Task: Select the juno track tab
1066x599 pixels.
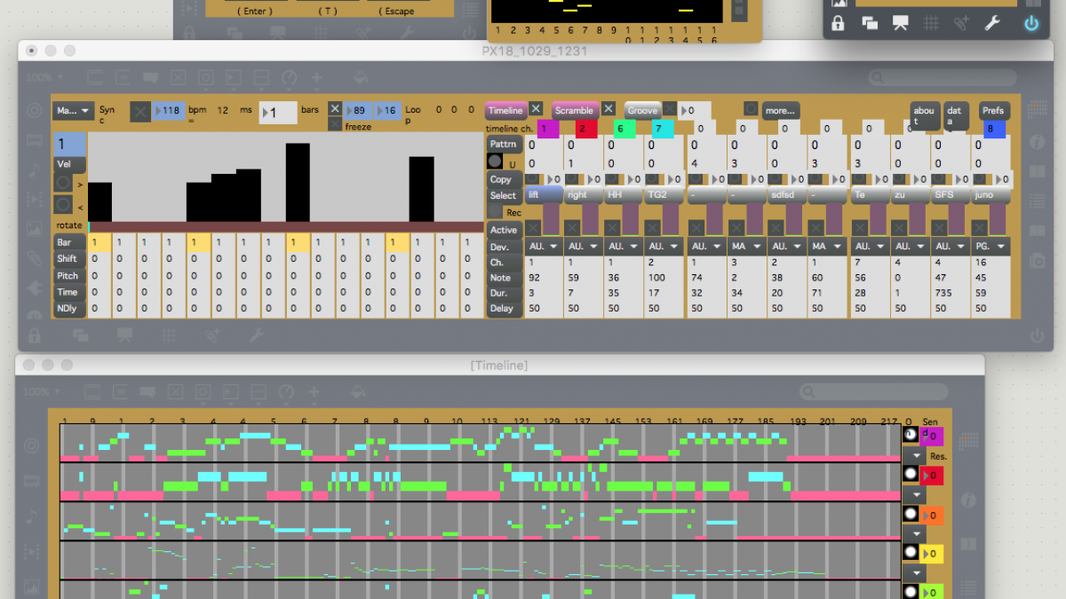Action: click(x=990, y=194)
